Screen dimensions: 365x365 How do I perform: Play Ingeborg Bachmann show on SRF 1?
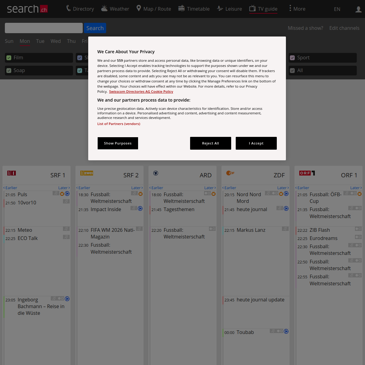pos(67,299)
